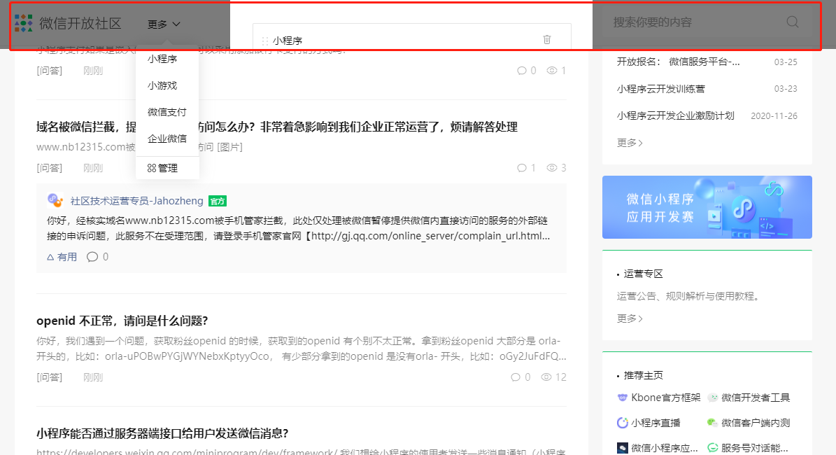Viewport: 836px width, 455px height.
Task: Click the Kbone官方框架 icon
Action: [622, 398]
